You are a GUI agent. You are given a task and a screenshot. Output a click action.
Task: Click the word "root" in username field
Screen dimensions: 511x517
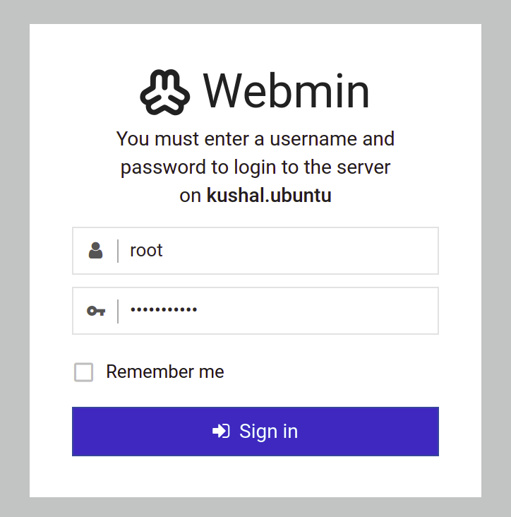pyautogui.click(x=146, y=251)
